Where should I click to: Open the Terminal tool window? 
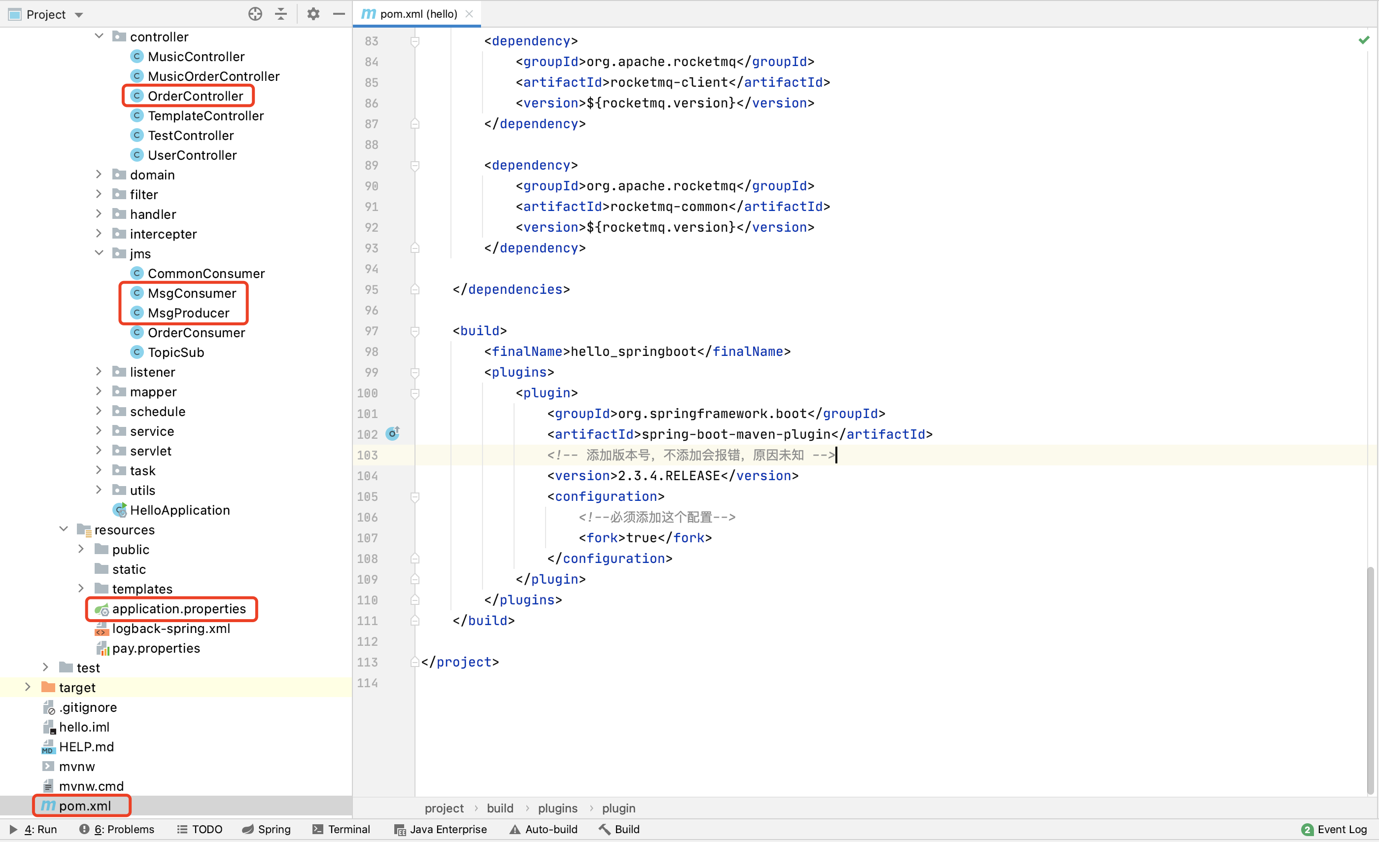click(342, 829)
